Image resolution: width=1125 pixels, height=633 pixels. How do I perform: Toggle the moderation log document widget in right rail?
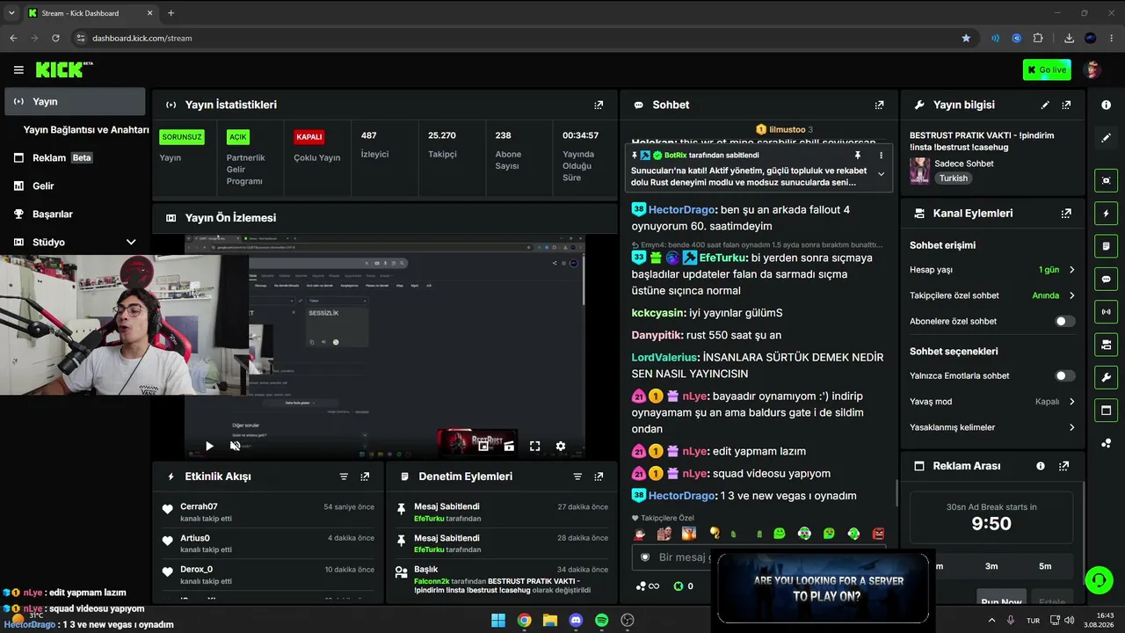point(1106,246)
